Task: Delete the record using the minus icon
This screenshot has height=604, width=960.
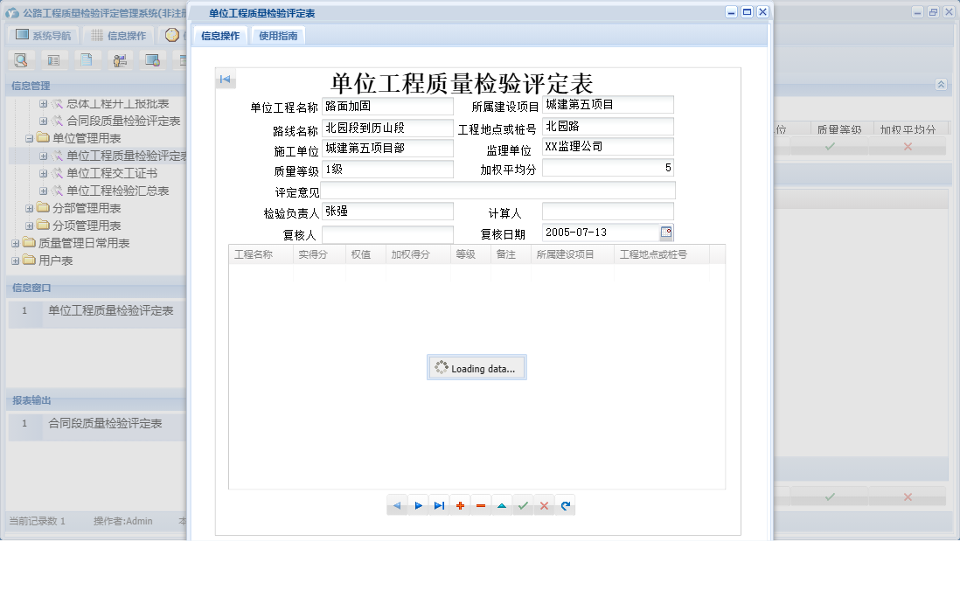Action: pyautogui.click(x=481, y=504)
